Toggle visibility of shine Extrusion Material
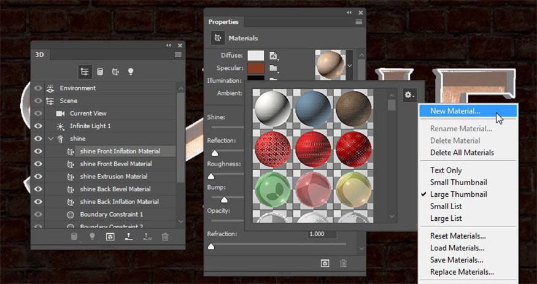 [39, 177]
